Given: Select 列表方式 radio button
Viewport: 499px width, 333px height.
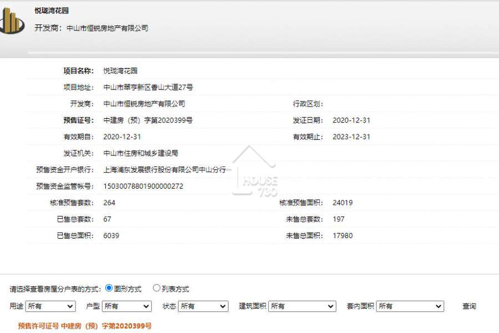Looking at the screenshot, I should [156, 288].
